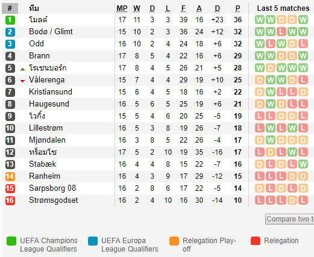
Task: Sort the table by the W column header
Action: click(137, 8)
